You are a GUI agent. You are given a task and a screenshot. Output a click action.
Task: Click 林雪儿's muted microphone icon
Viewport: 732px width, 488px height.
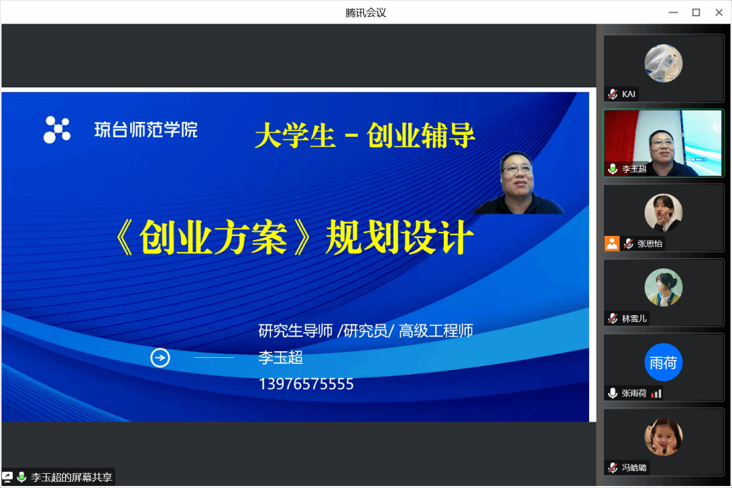point(613,318)
